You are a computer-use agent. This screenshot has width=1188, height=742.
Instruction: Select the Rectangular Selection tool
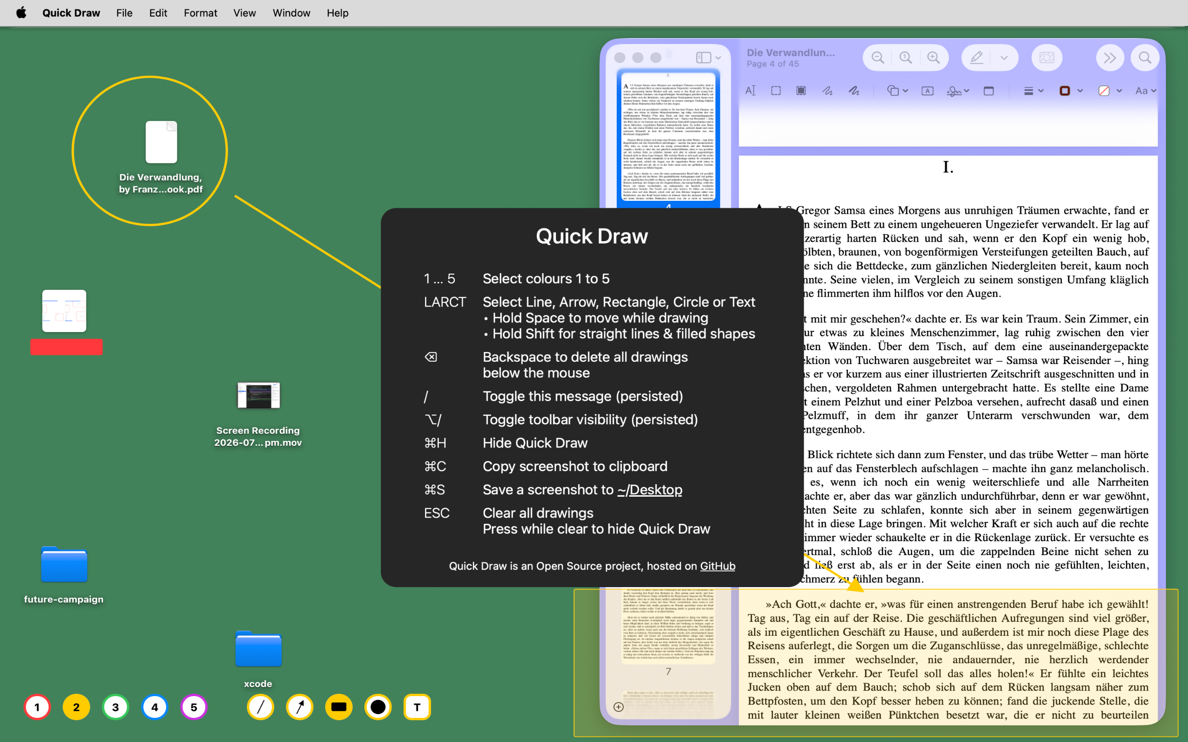point(775,91)
